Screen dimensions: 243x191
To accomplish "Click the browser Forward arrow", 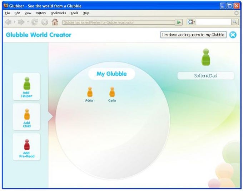I will (x=21, y=22).
